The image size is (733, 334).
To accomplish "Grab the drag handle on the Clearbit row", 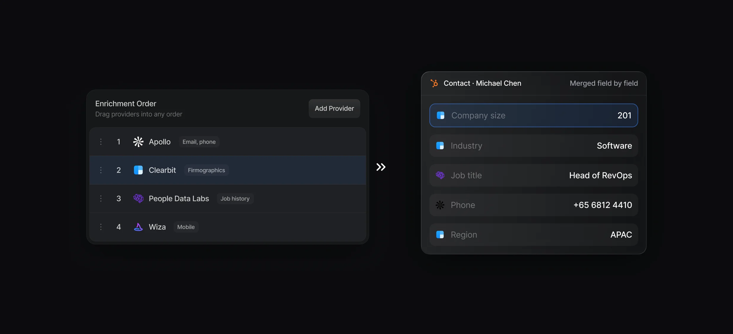I will tap(101, 170).
